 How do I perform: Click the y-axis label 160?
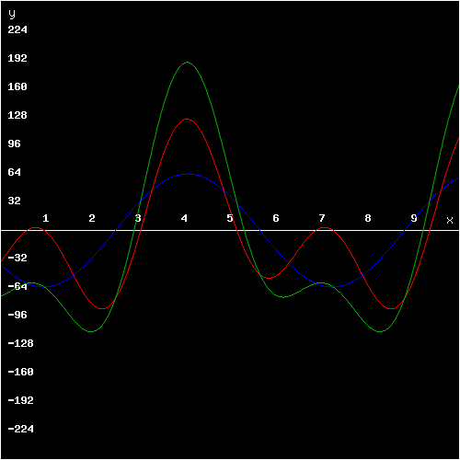pos(17,86)
